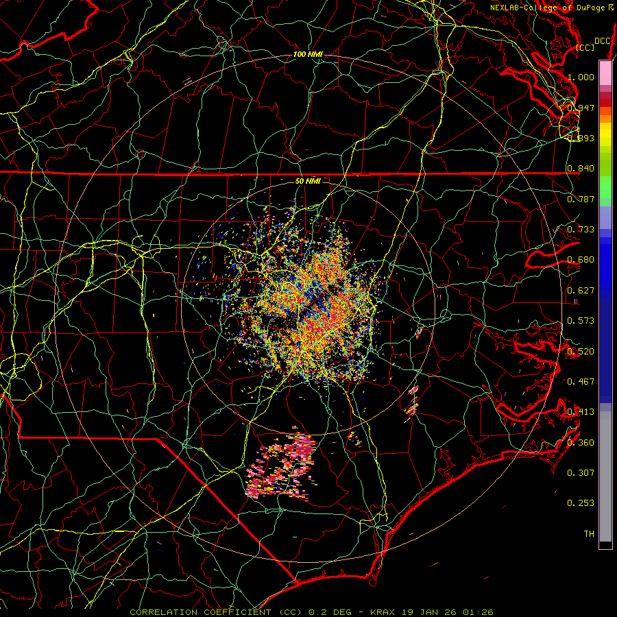Click the 0.947 color scale value
Screen dimensions: 617x617
(x=581, y=108)
